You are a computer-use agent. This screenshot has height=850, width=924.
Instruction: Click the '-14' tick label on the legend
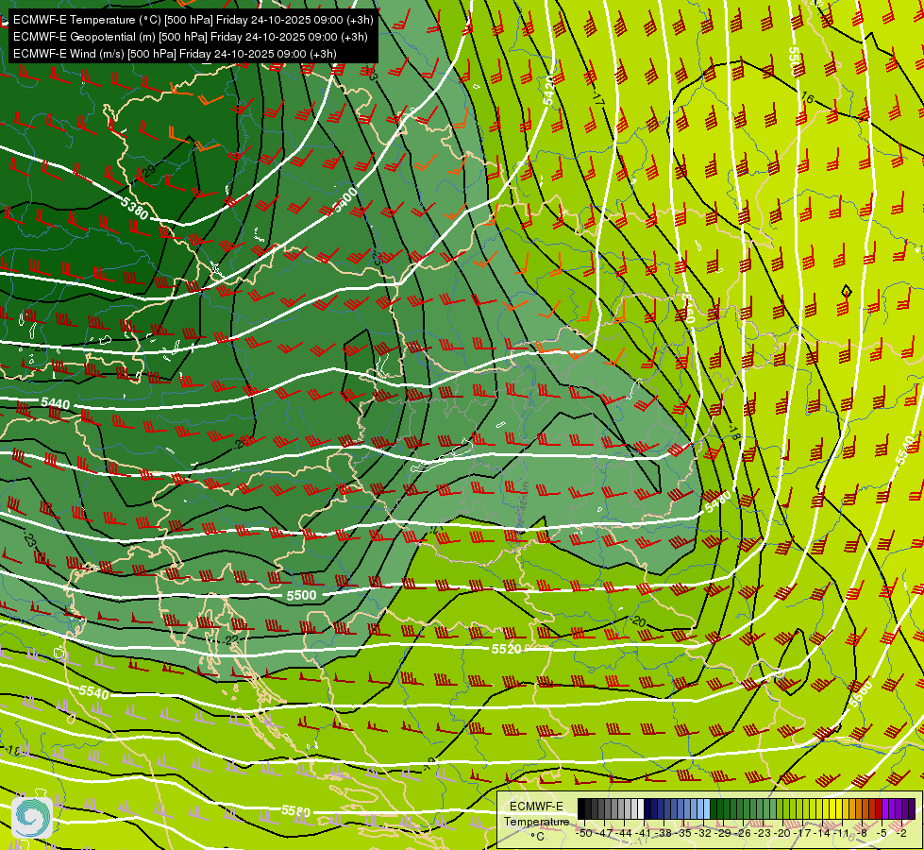coord(822,834)
